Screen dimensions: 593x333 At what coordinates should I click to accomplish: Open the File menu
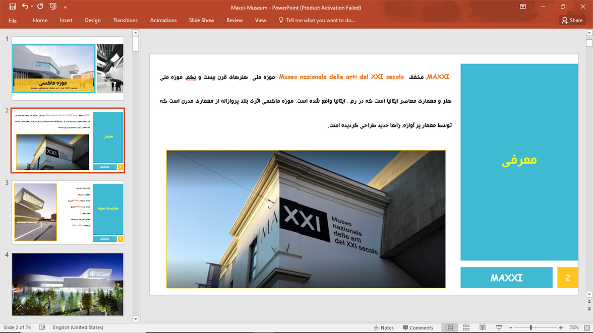13,21
